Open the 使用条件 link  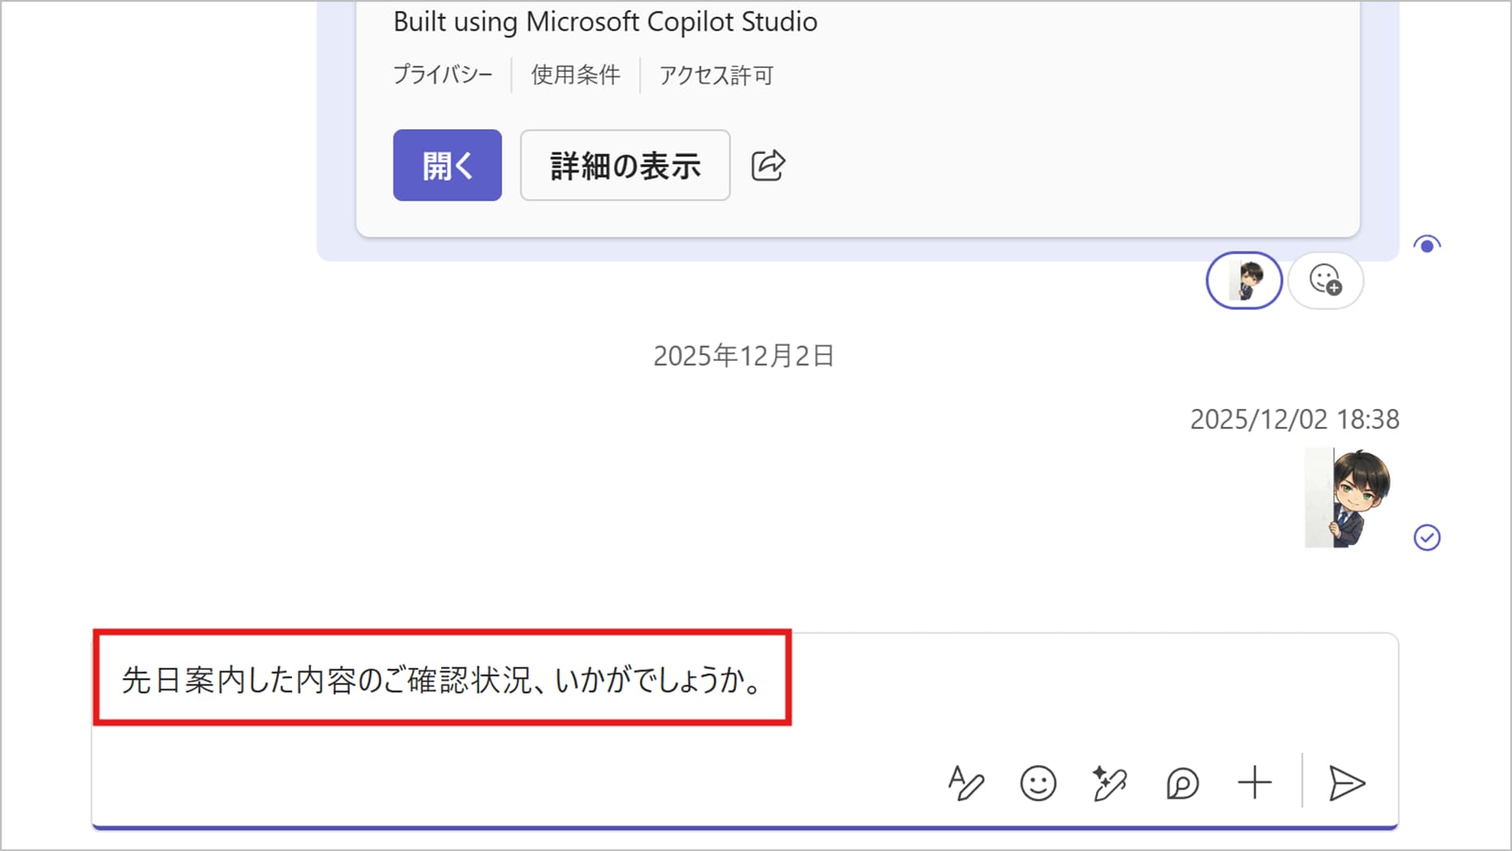coord(575,75)
